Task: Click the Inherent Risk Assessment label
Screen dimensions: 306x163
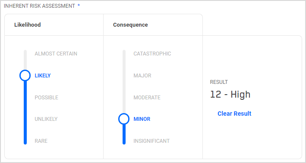Action: point(39,6)
